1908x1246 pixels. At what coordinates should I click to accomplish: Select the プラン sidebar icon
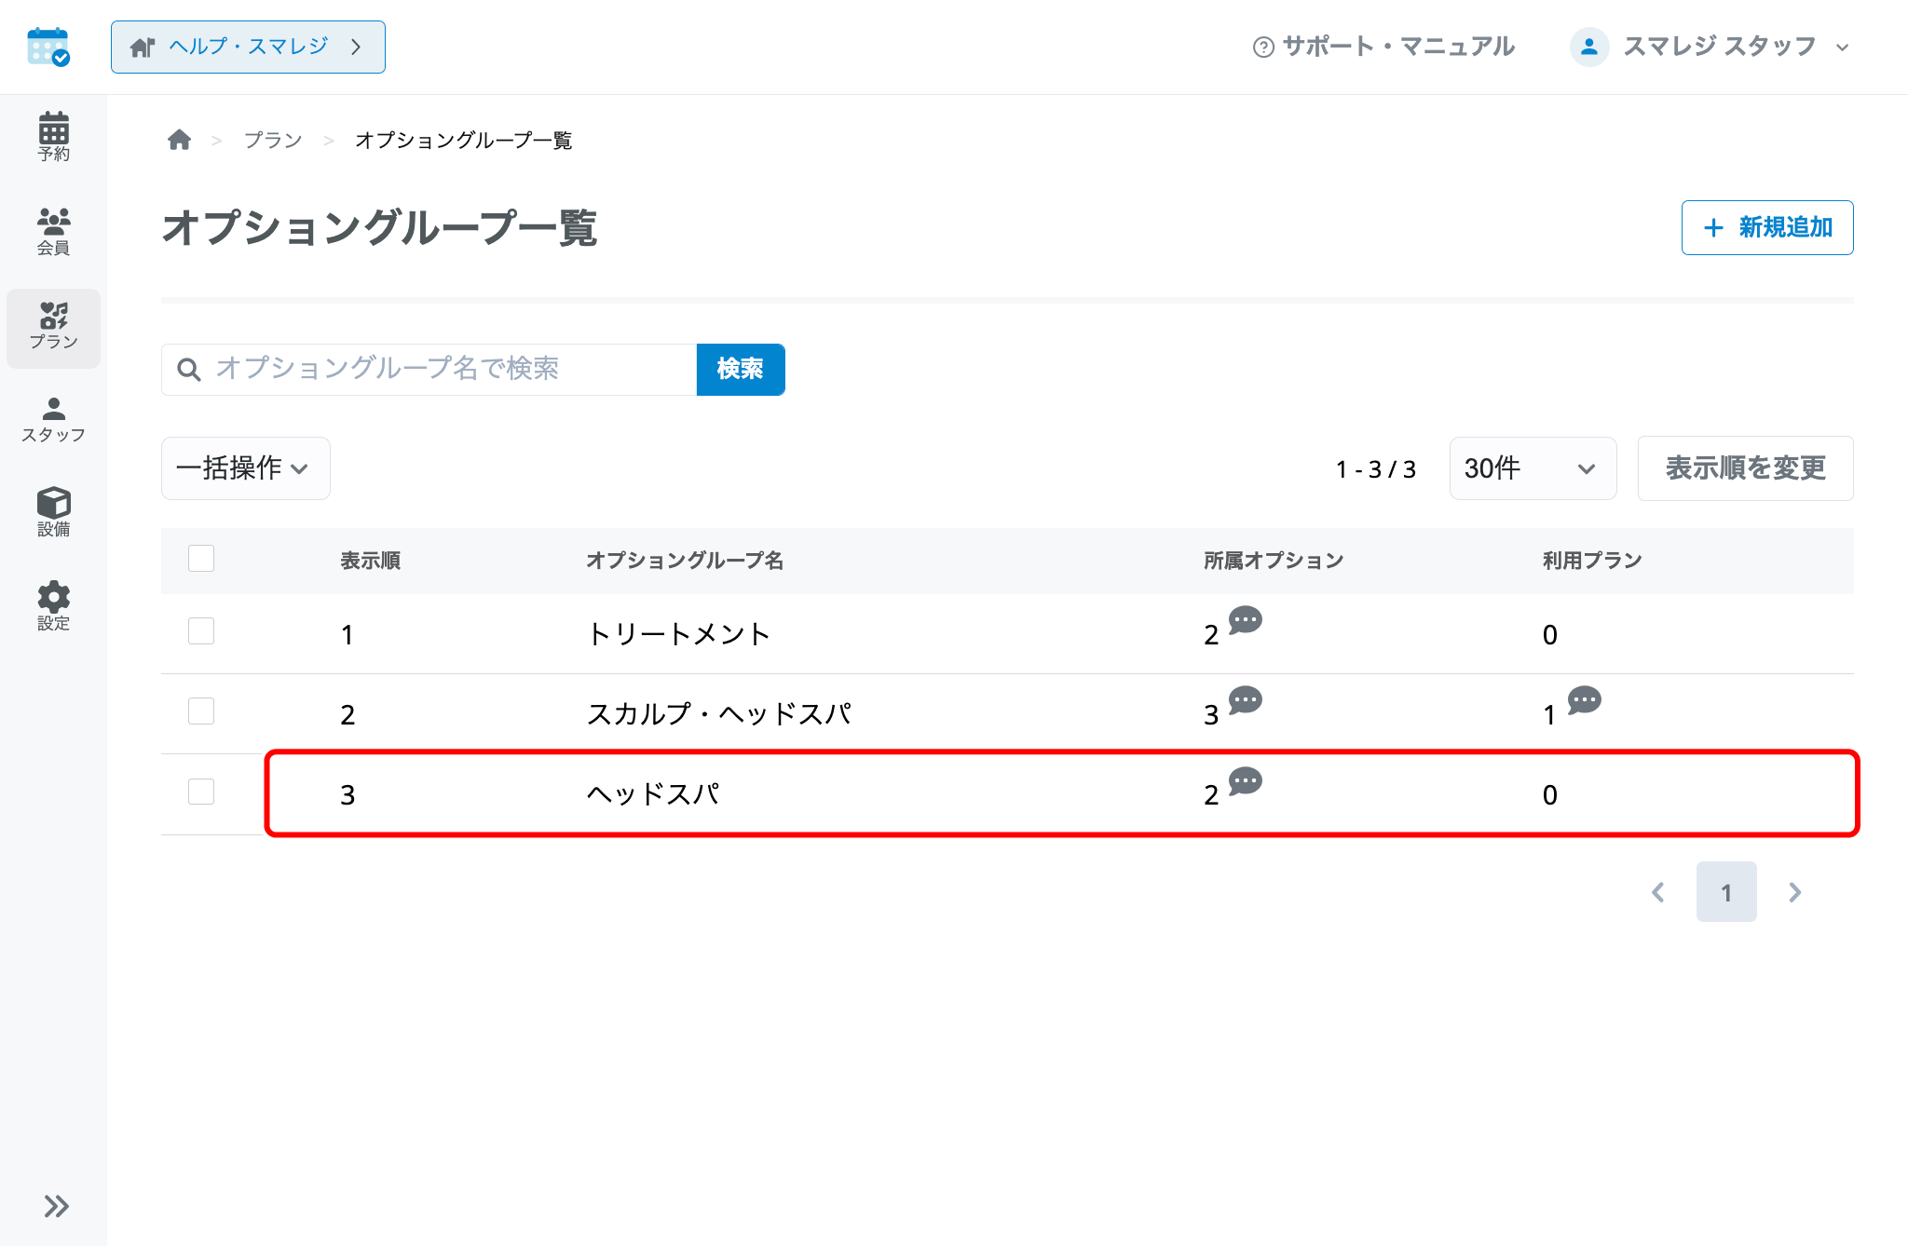53,327
